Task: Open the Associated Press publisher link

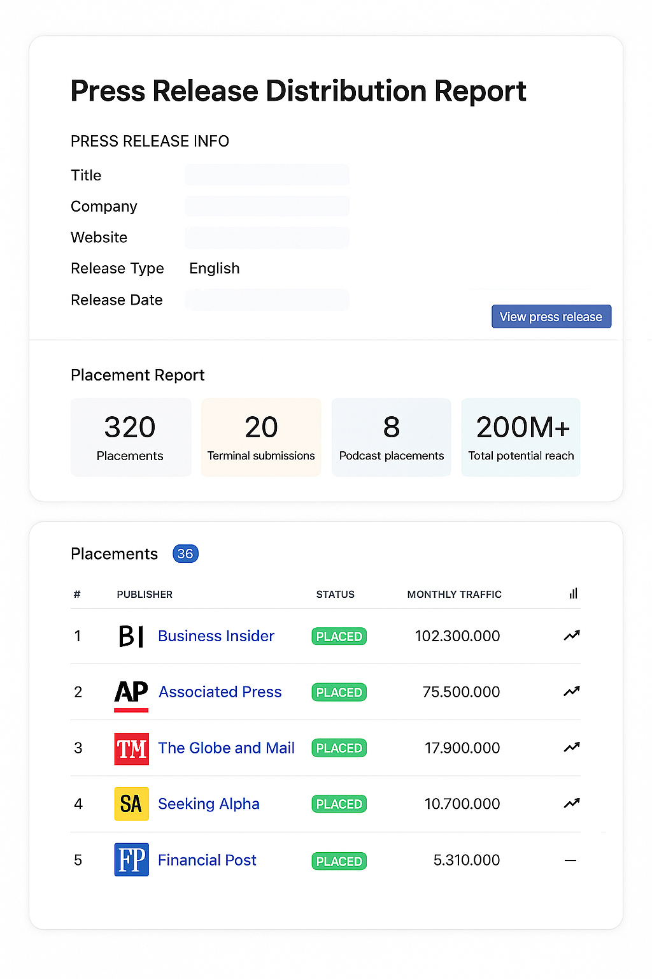Action: click(x=220, y=692)
